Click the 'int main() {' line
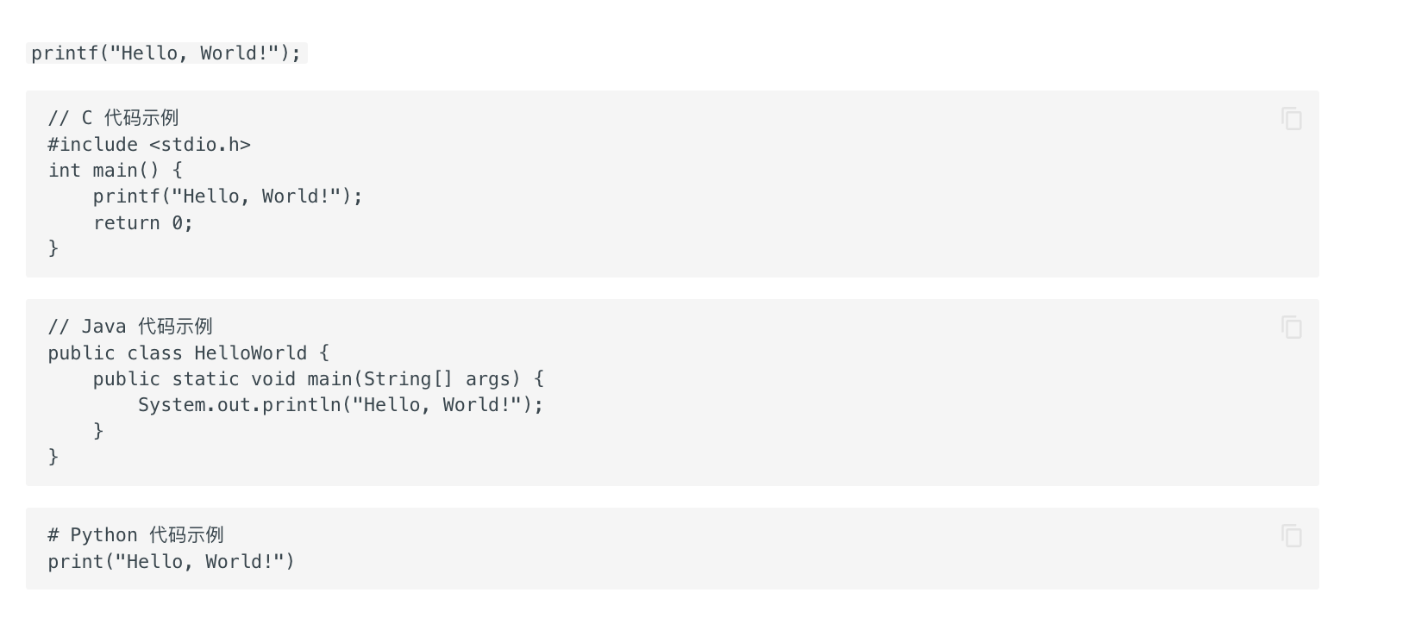The image size is (1428, 624). 116,171
